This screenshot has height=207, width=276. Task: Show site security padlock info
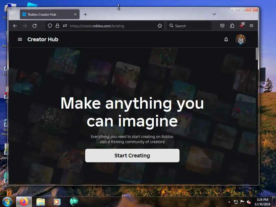pos(57,26)
